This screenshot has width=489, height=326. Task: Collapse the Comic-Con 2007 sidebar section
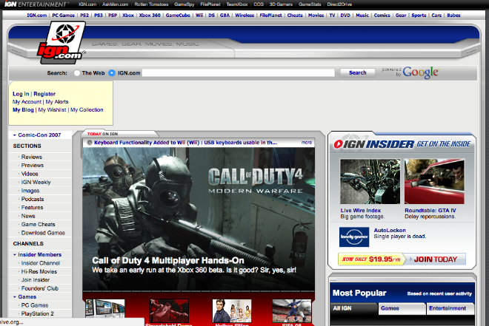click(x=14, y=135)
